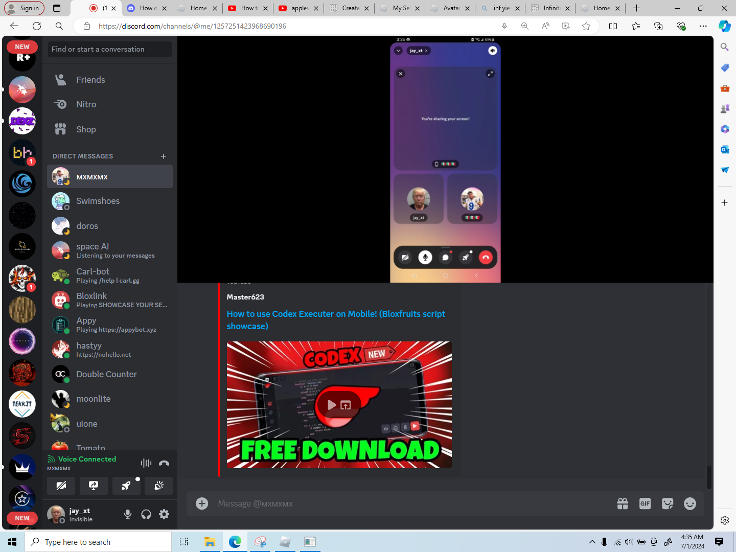The width and height of the screenshot is (736, 552).
Task: Open the Swimshoes conversation
Action: tap(110, 201)
